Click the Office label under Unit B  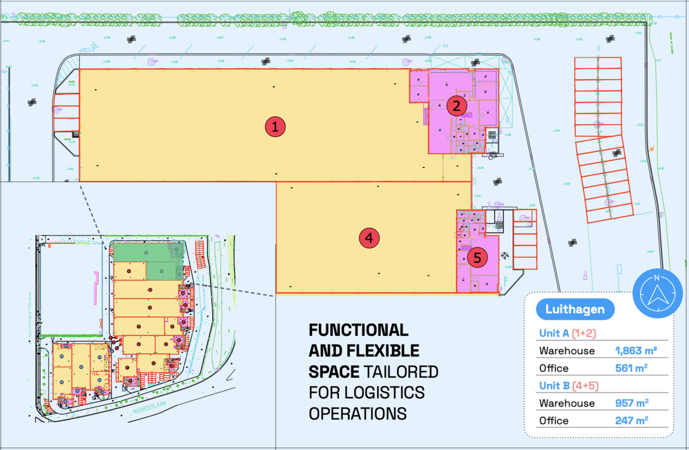[x=554, y=420]
